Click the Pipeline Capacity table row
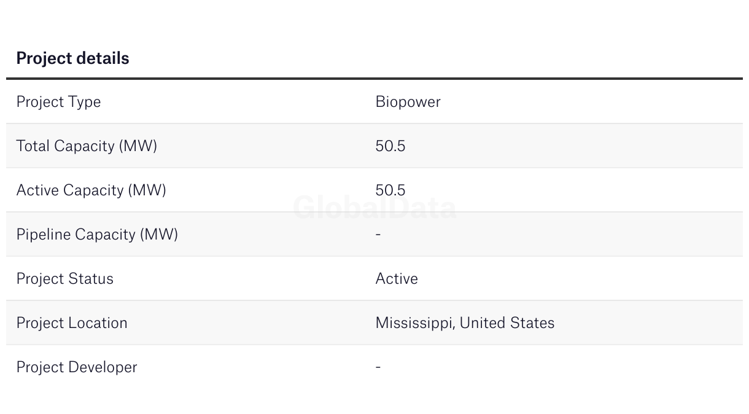 click(x=374, y=234)
